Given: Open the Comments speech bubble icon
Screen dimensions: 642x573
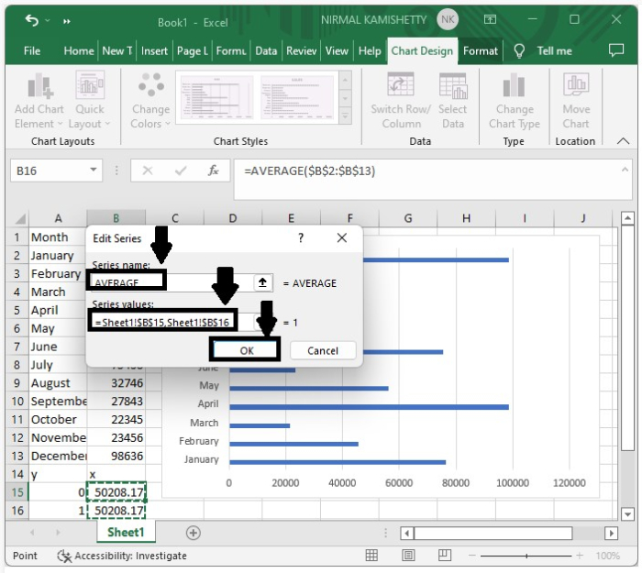Looking at the screenshot, I should tap(616, 50).
